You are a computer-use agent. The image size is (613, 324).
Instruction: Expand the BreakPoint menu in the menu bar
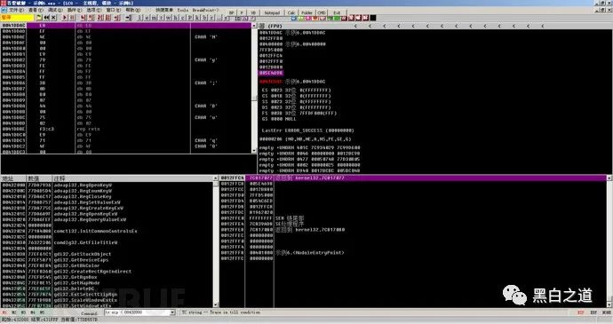205,10
